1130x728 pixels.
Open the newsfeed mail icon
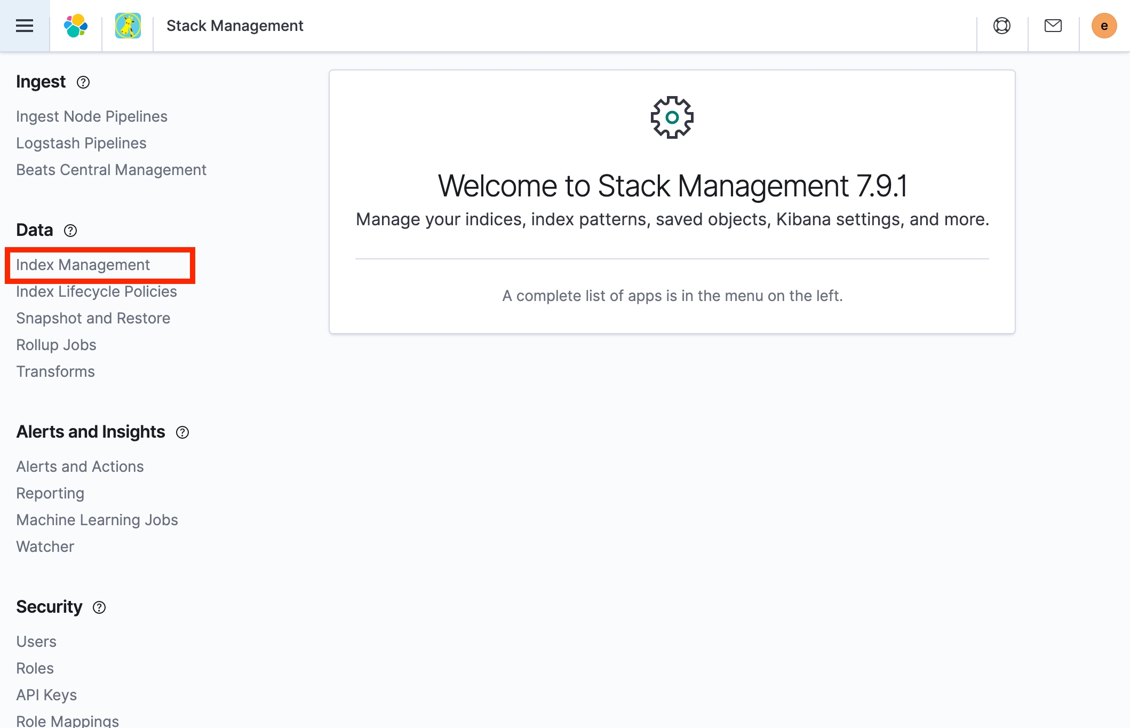(1053, 26)
